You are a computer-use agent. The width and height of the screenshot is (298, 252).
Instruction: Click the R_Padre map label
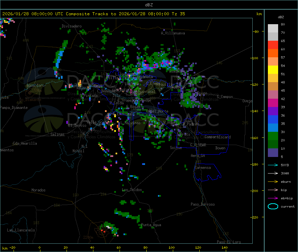click(x=190, y=124)
